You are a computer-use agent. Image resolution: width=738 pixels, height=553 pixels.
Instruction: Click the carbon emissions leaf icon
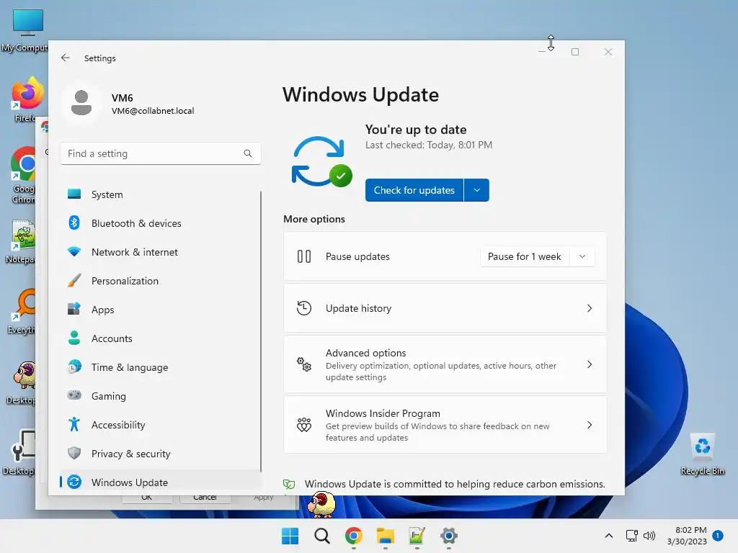(x=289, y=484)
